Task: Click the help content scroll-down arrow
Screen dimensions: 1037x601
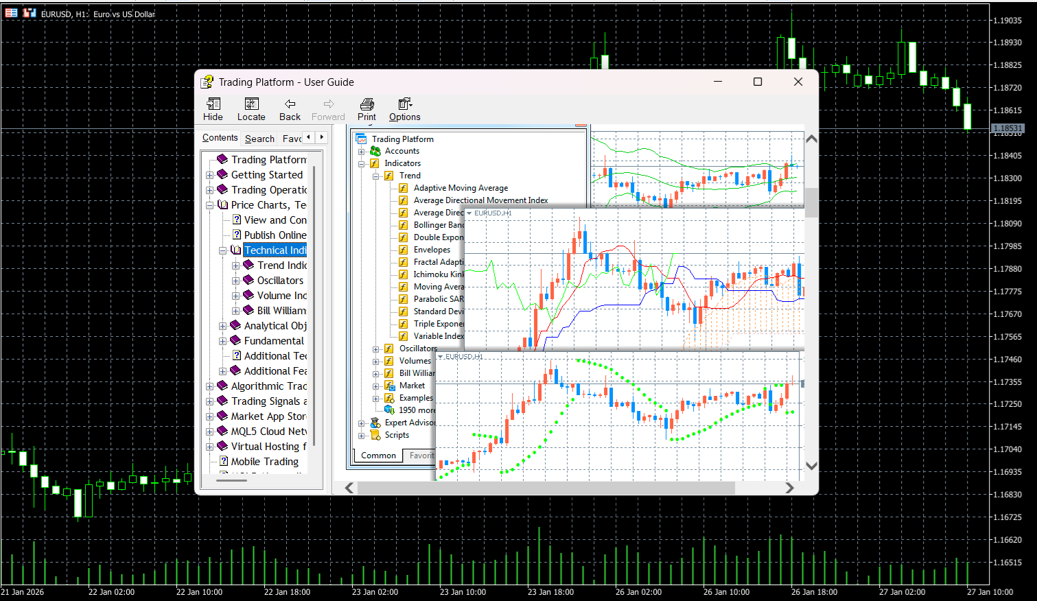Action: tap(811, 466)
